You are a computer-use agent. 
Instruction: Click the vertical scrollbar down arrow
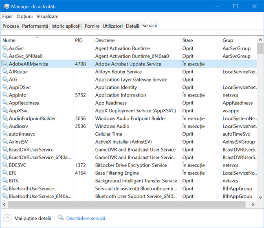260,197
